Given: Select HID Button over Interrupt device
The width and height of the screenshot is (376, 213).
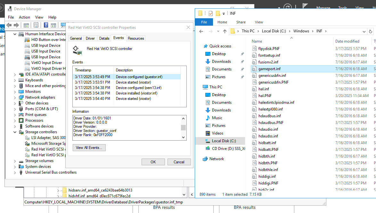Looking at the screenshot, I should click(48, 40).
